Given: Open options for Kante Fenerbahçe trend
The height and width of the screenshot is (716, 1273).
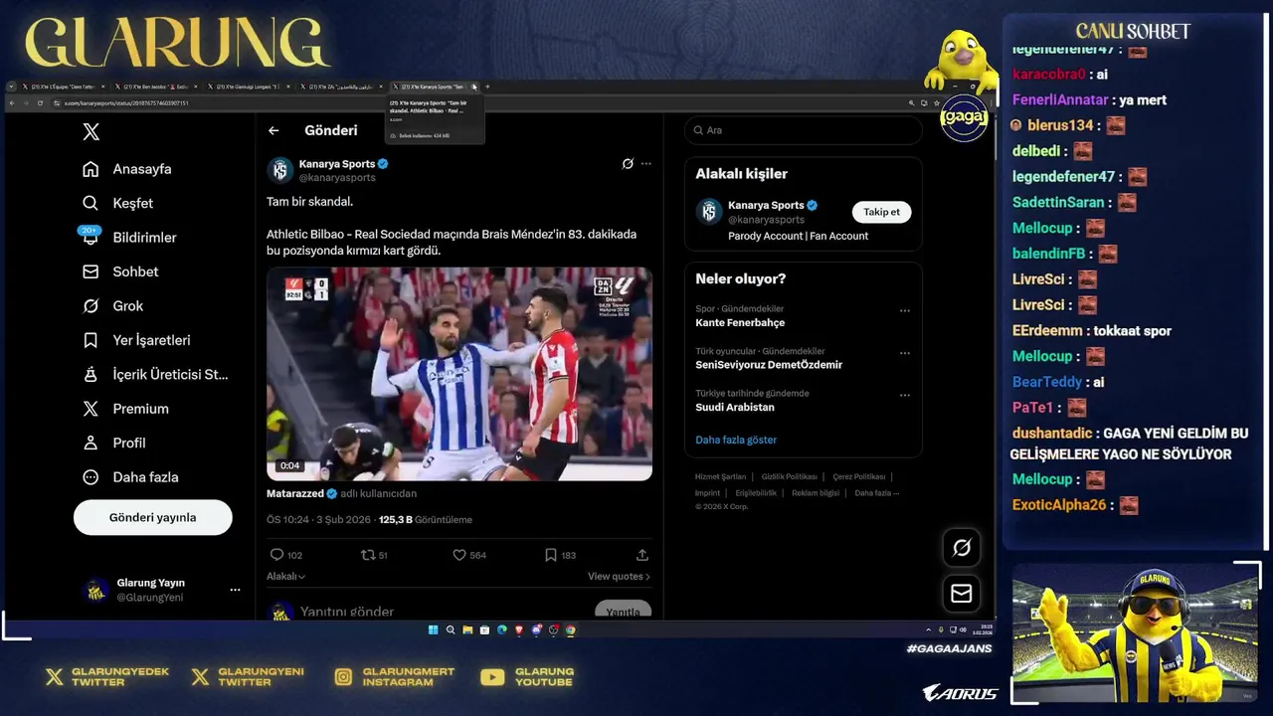Looking at the screenshot, I should pos(905,310).
